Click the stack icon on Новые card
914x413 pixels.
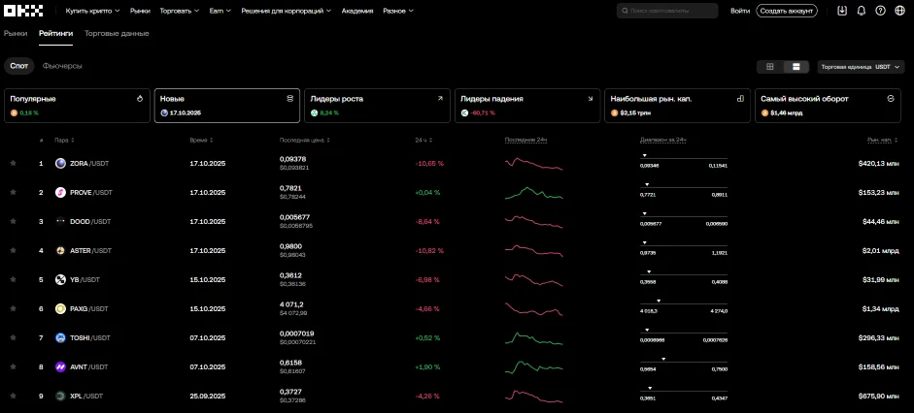point(289,99)
